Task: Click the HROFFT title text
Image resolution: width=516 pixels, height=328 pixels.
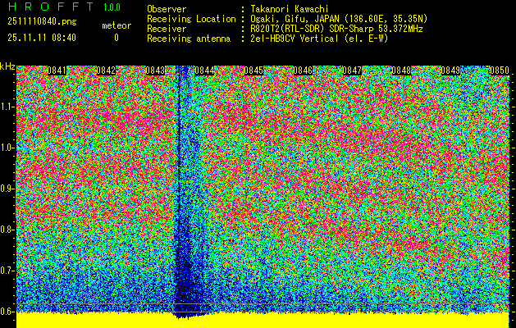Action: [51, 7]
